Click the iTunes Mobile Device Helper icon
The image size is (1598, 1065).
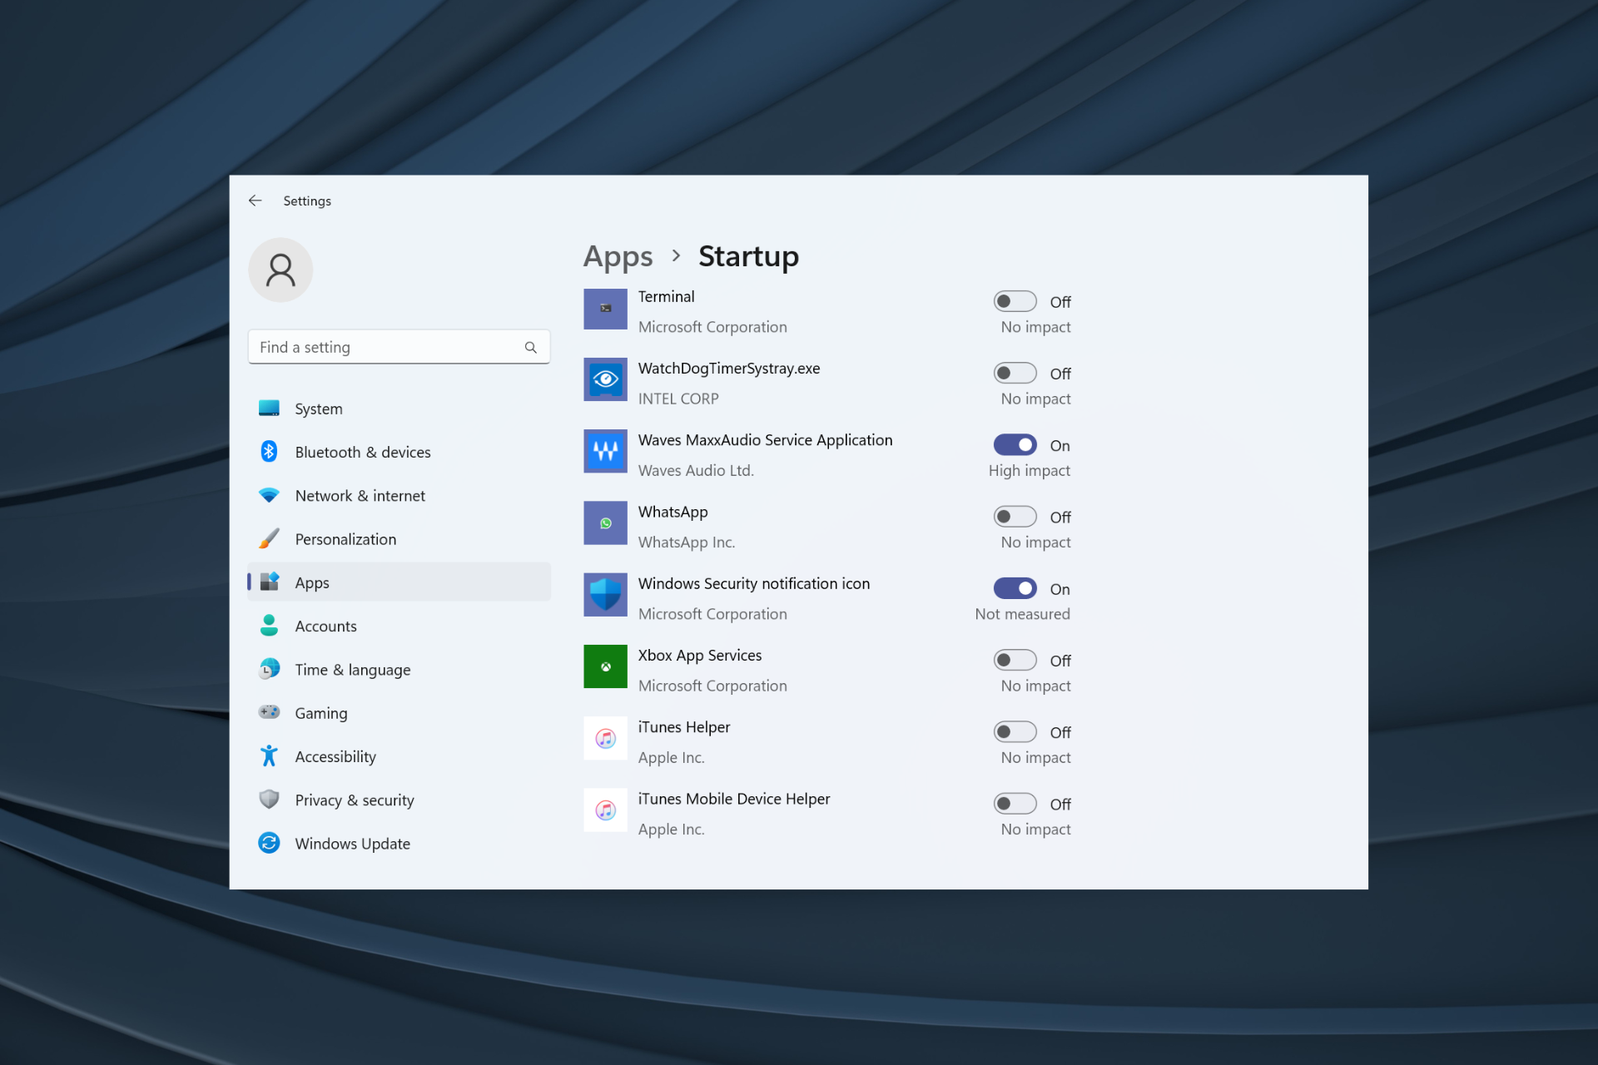coord(605,810)
